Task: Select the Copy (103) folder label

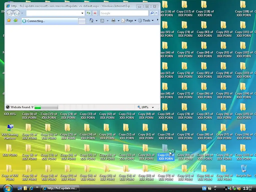Action: [244, 75]
